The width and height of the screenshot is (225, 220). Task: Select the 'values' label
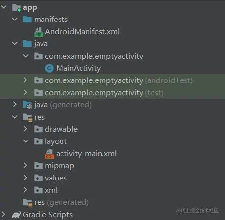click(56, 178)
